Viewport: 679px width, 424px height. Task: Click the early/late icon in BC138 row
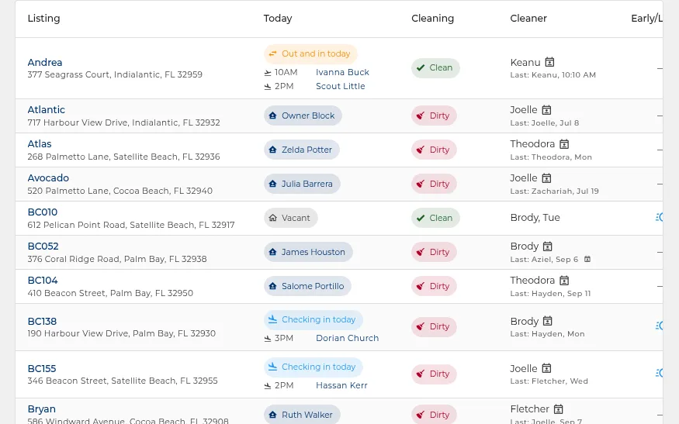659,326
